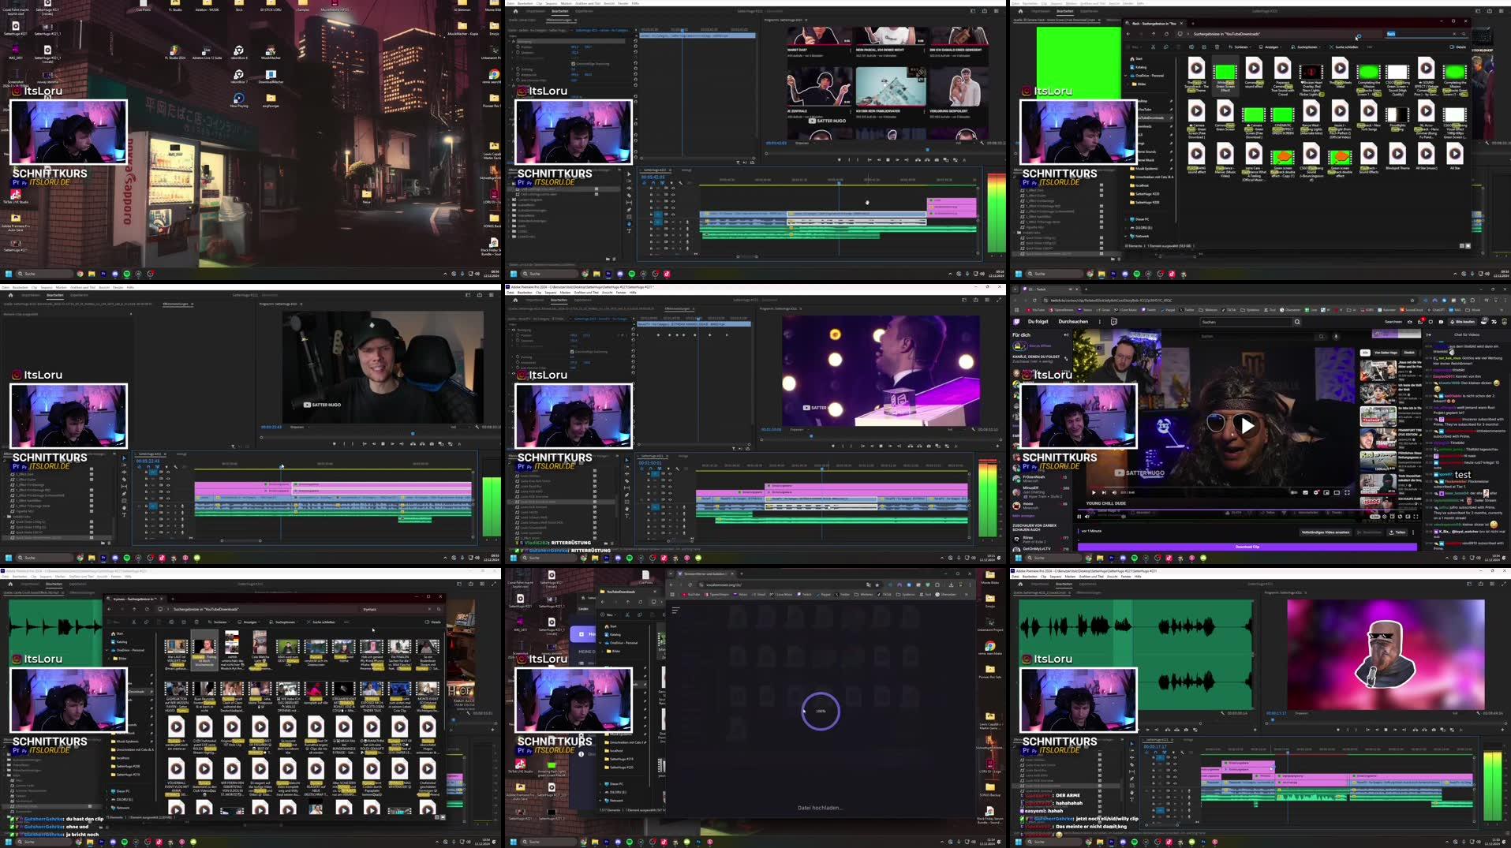Screen dimensions: 1511x848
Task: Open 'Durchsuchen' tab on Twitch
Action: click(1073, 321)
